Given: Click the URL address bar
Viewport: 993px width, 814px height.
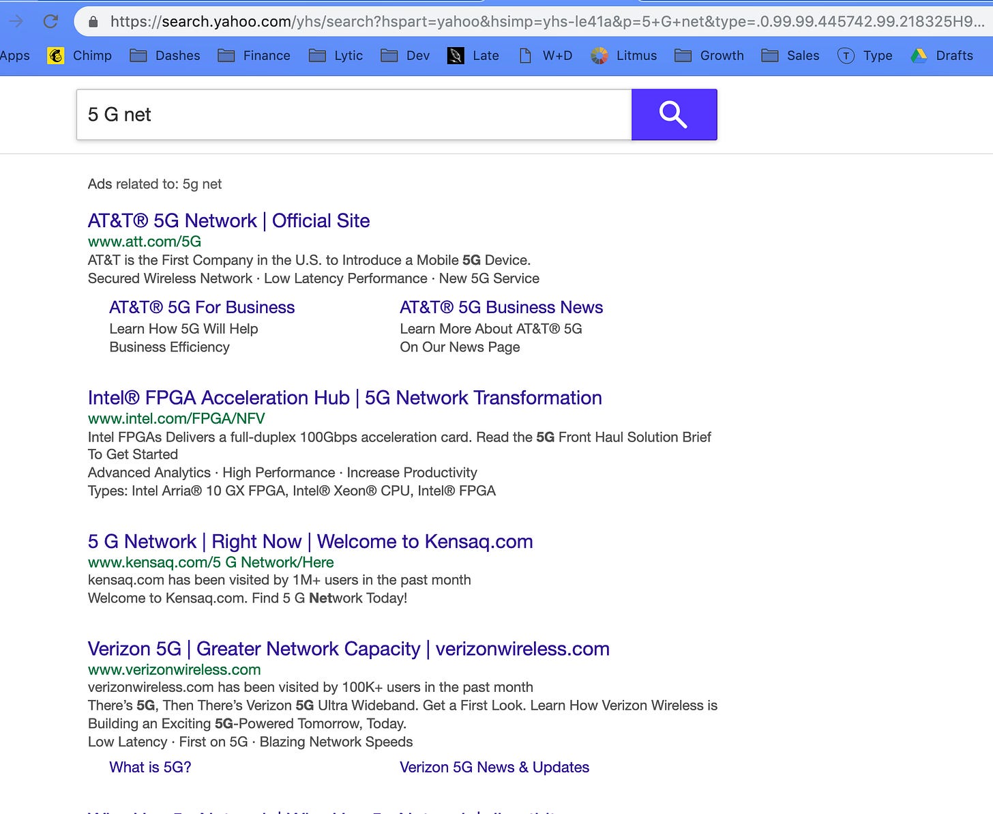Looking at the screenshot, I should pos(546,21).
